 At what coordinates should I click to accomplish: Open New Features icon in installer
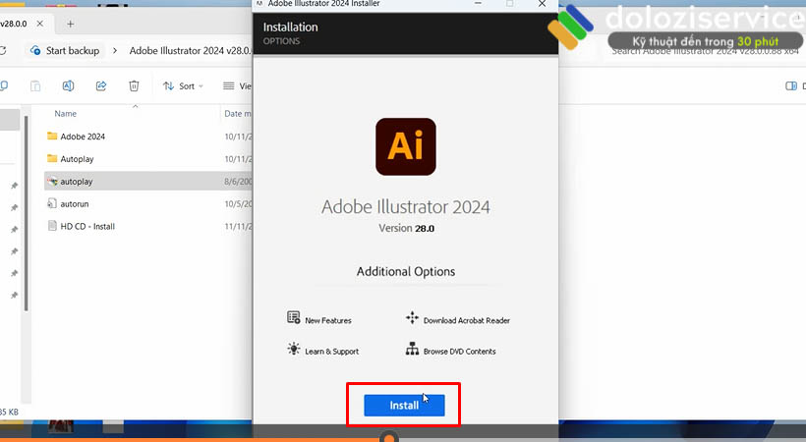tap(293, 318)
